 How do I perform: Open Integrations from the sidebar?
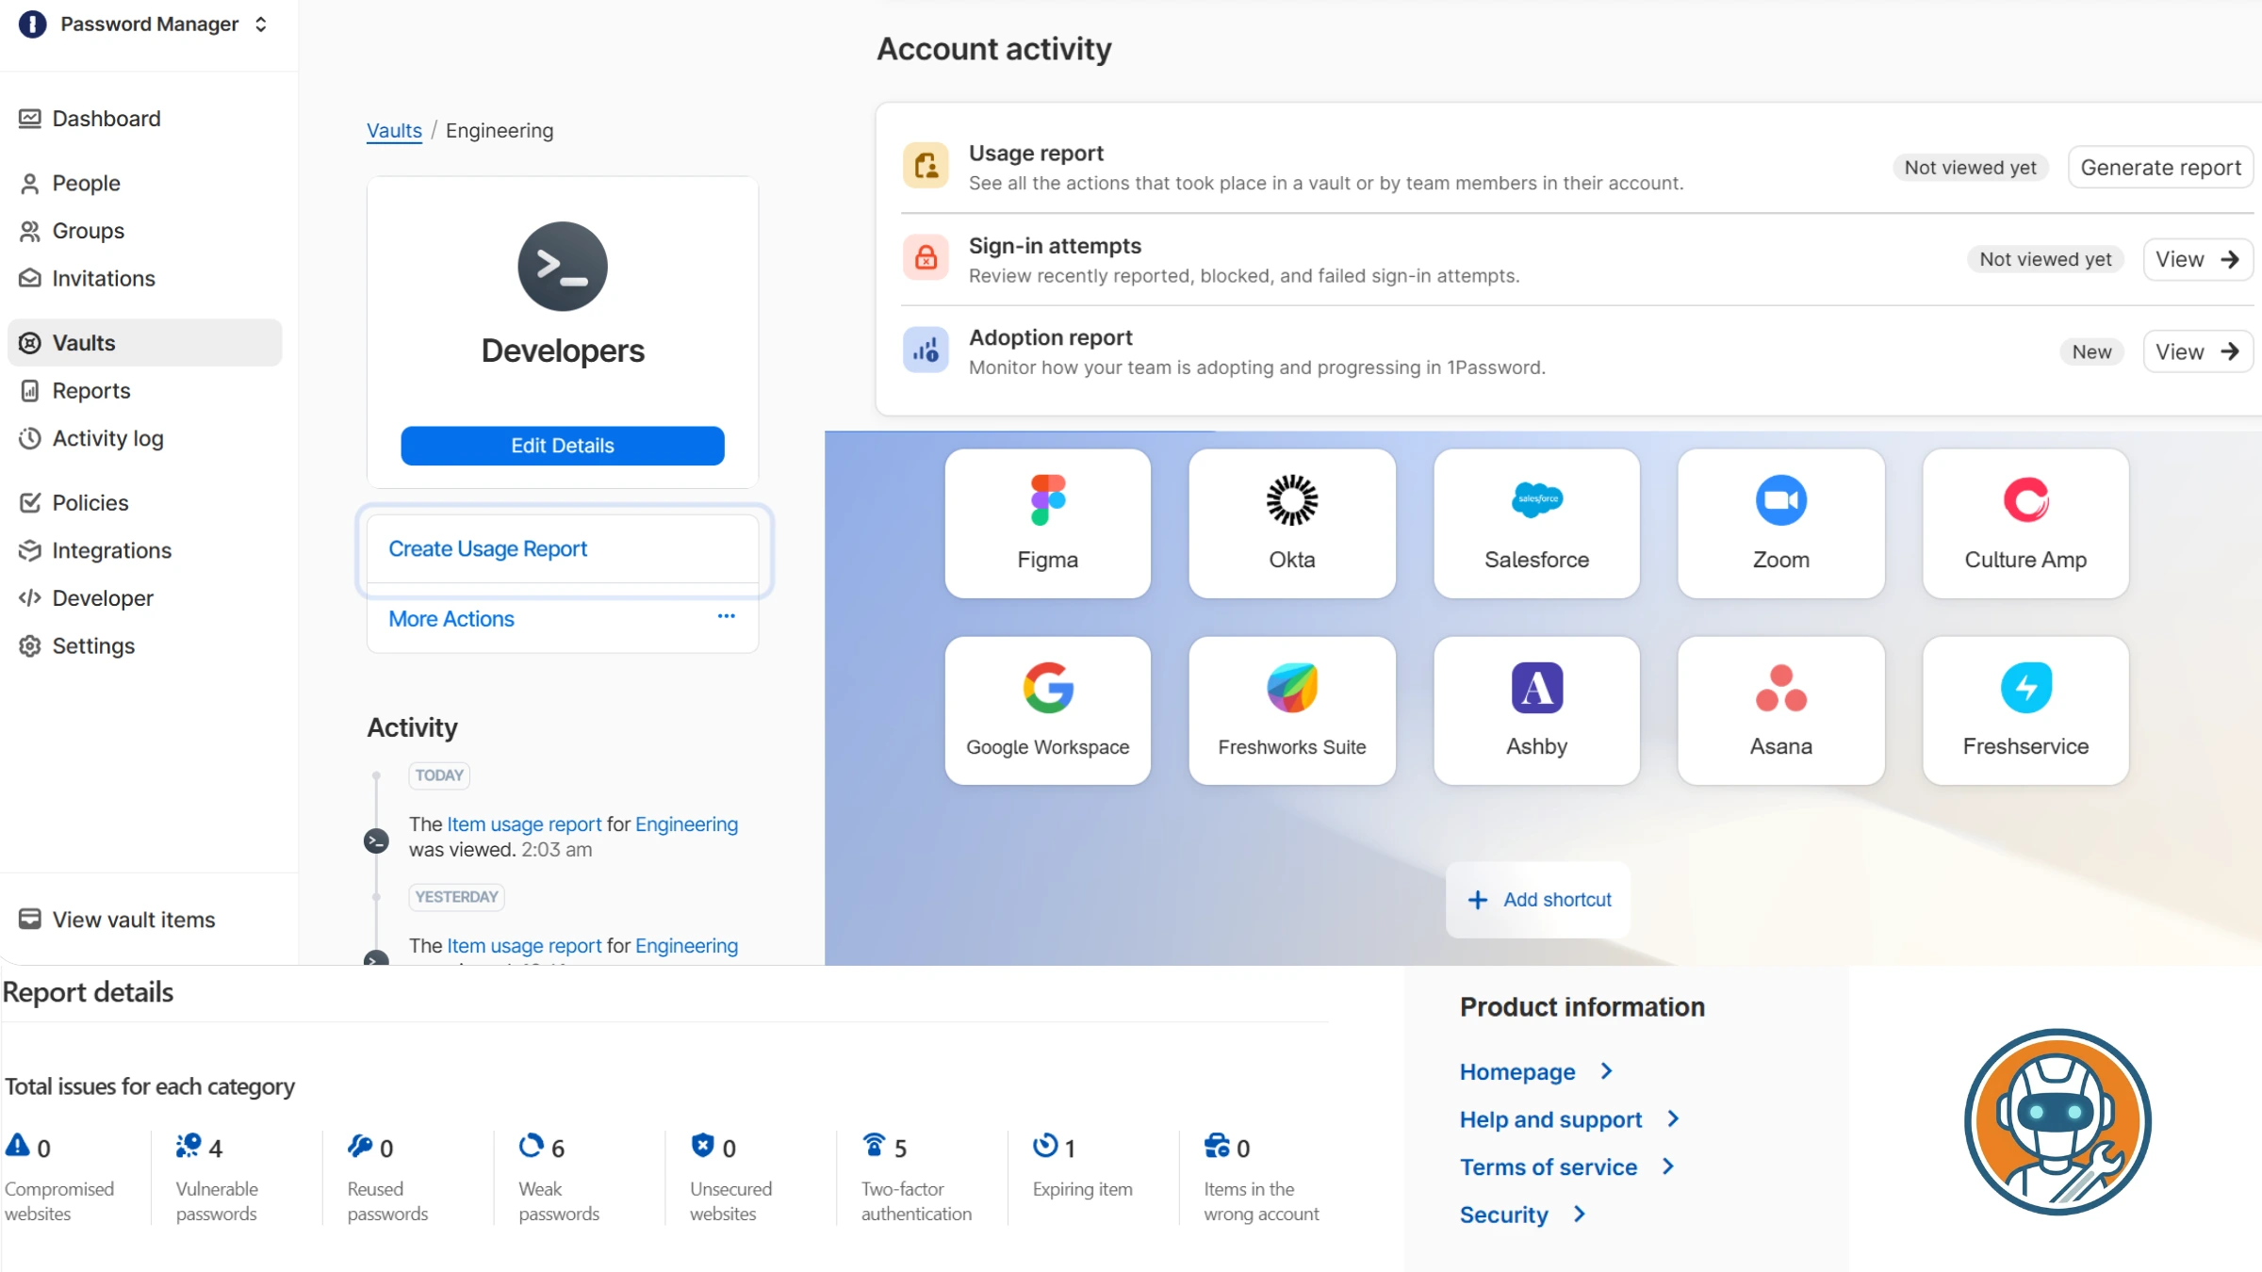(111, 550)
